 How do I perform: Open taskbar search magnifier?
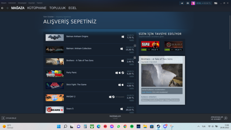point(66,126)
